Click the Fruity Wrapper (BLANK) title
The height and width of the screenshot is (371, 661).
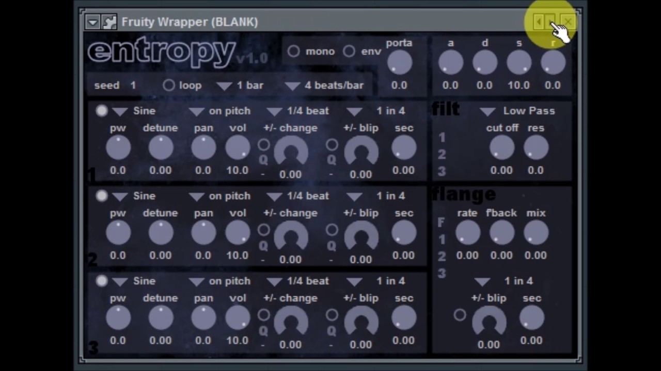pyautogui.click(x=190, y=22)
